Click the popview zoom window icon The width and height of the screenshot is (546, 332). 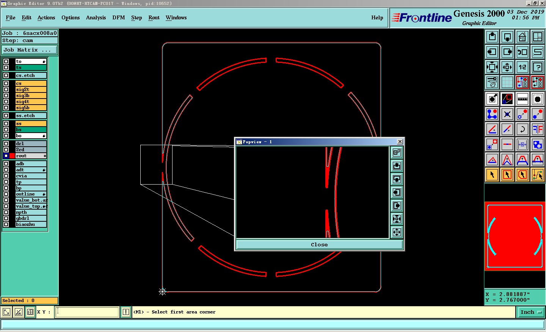click(507, 99)
